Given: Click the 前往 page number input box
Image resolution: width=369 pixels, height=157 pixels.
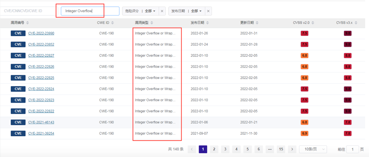Looking at the screenshot, I should coord(353,149).
